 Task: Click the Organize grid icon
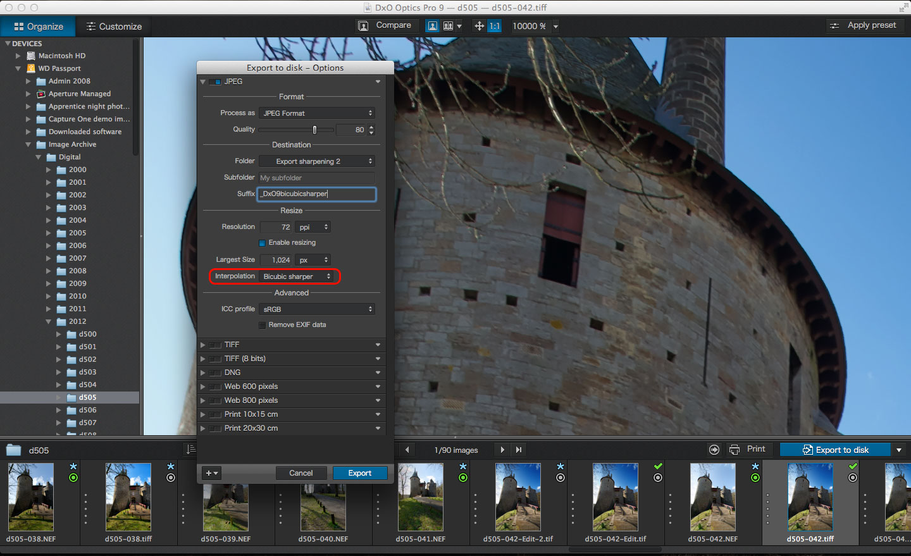coord(18,27)
